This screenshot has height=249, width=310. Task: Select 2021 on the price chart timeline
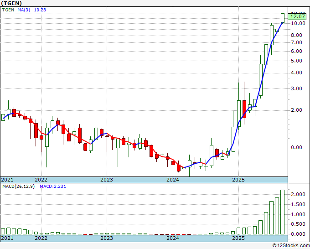[x=7, y=180]
